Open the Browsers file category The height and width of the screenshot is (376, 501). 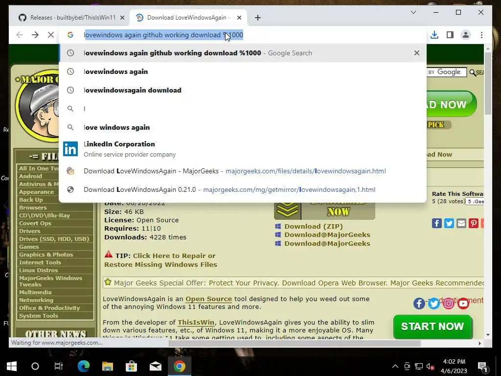(33, 208)
